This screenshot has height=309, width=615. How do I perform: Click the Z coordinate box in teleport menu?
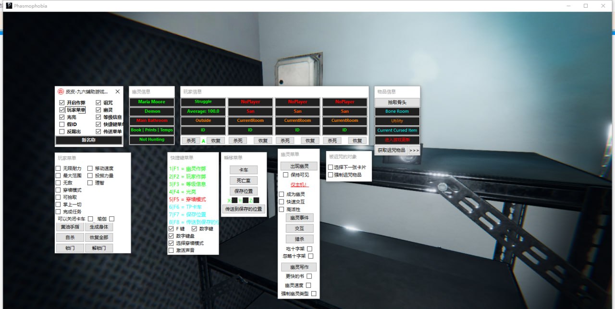tap(256, 200)
